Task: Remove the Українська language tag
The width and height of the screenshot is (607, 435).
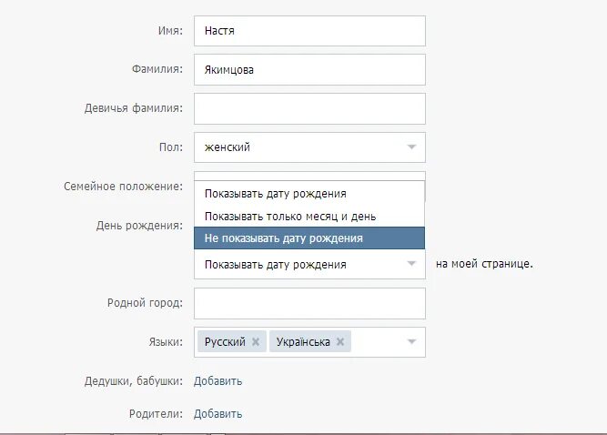Action: (x=340, y=342)
